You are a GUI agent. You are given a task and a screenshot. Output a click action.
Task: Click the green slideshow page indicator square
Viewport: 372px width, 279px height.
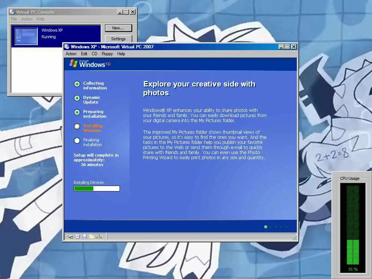(266, 227)
